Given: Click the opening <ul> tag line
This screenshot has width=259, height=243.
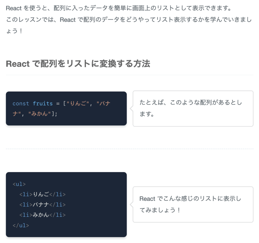Looking at the screenshot, I should 19,184.
